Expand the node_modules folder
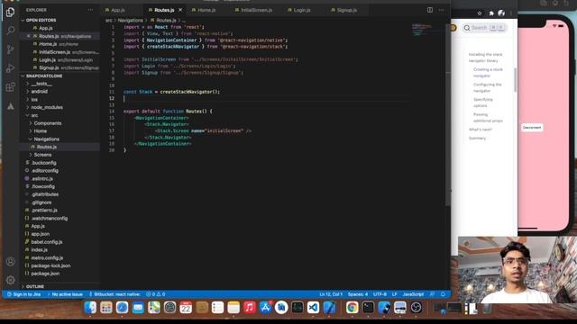 pos(47,107)
